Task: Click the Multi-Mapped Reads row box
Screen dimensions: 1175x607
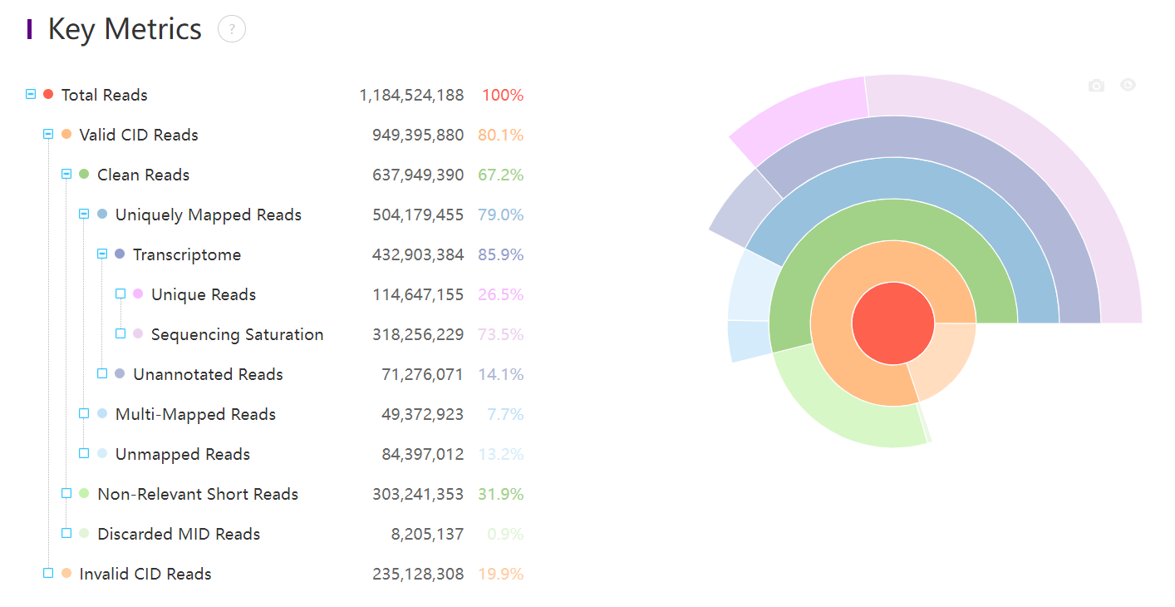Action: [84, 413]
